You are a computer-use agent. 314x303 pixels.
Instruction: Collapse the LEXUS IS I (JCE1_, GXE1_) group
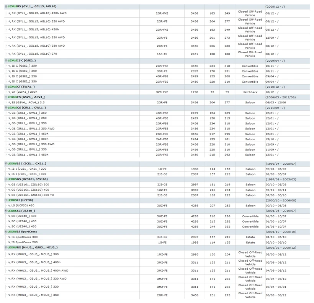(6, 164)
